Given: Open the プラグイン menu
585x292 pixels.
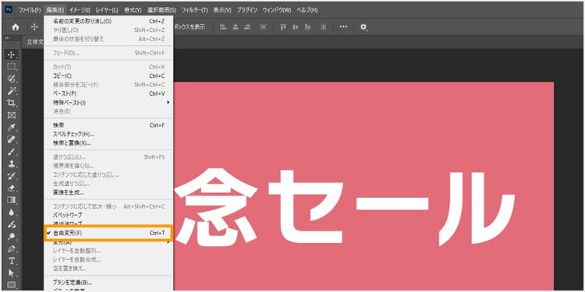Looking at the screenshot, I should coord(247,9).
